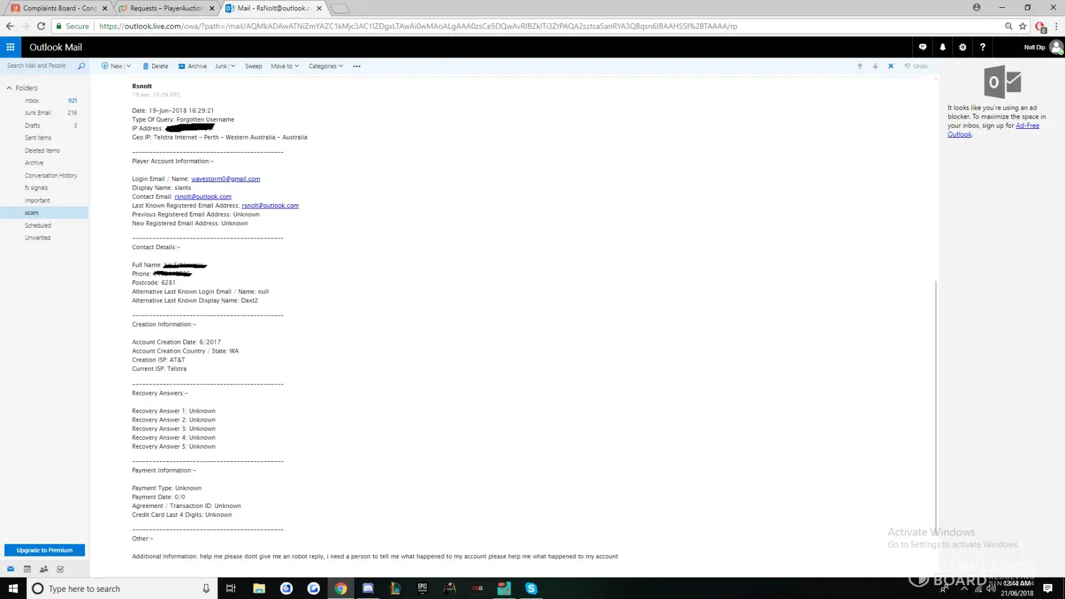Show hidden system tray icons
1065x599 pixels.
(x=964, y=589)
